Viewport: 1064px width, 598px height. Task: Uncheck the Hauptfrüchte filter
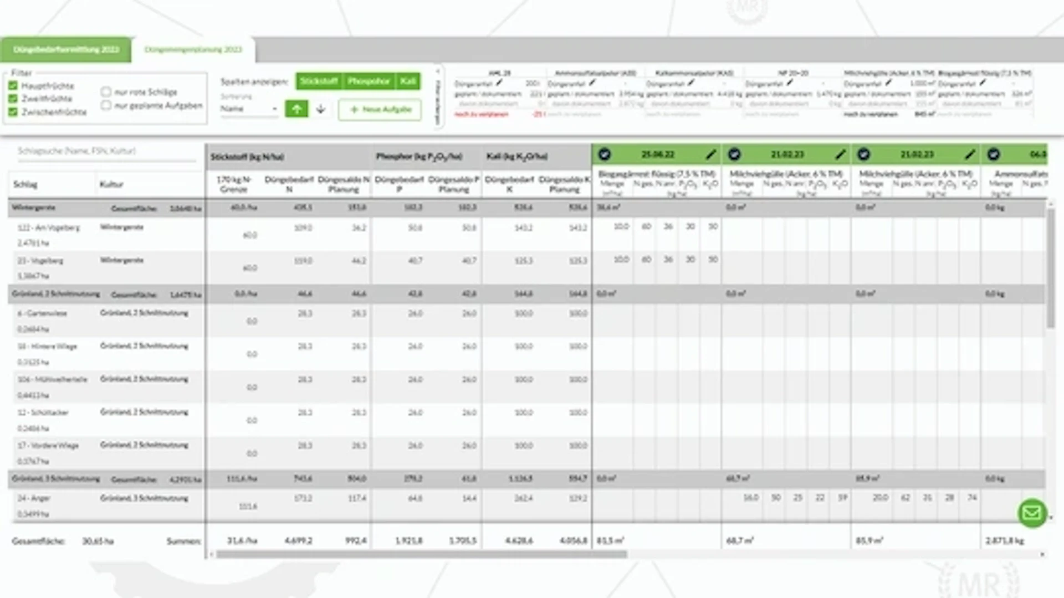[x=13, y=86]
